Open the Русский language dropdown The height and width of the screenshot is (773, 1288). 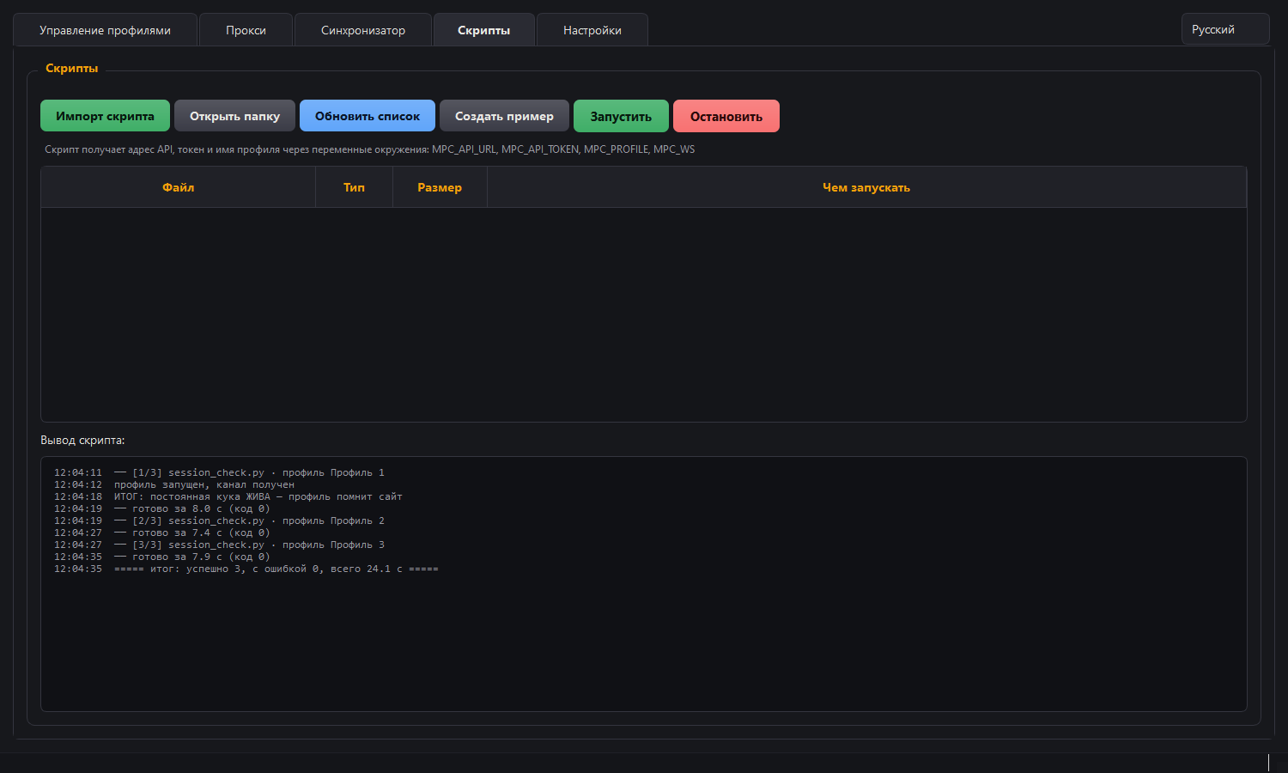tap(1225, 29)
